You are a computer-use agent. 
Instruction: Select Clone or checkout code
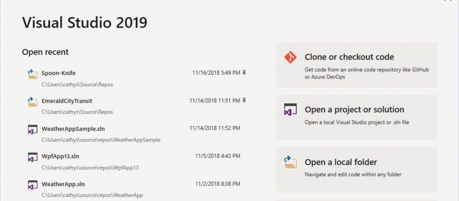click(356, 65)
